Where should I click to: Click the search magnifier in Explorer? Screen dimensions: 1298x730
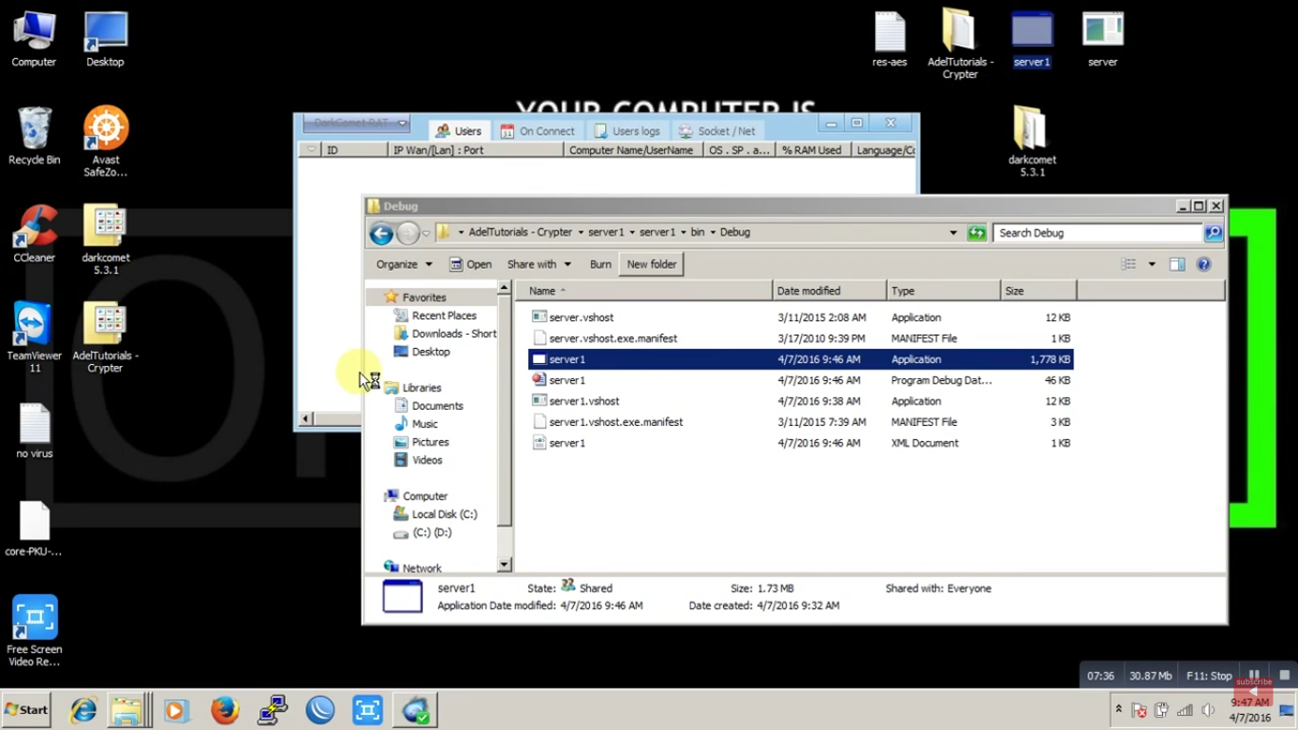click(1213, 233)
